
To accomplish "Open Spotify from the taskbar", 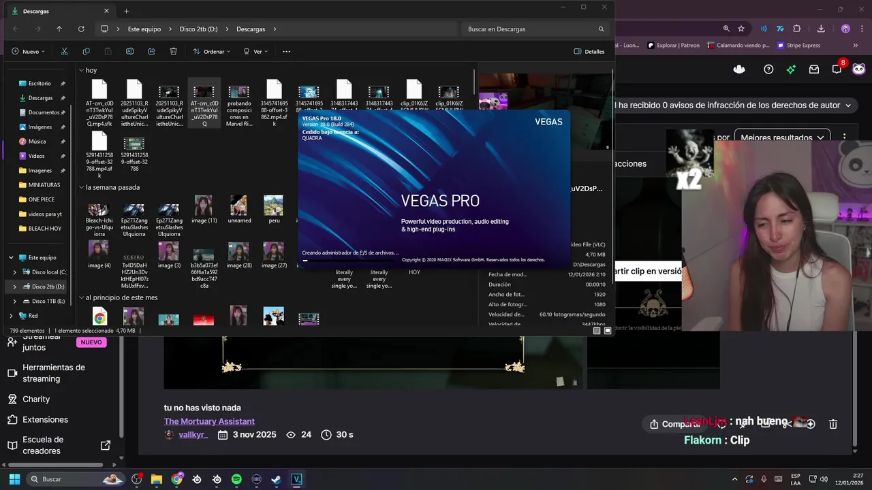I will tap(236, 479).
